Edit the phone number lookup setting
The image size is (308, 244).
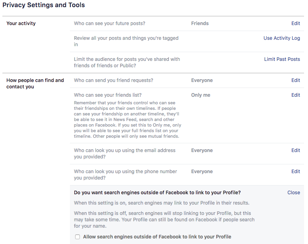tap(295, 172)
